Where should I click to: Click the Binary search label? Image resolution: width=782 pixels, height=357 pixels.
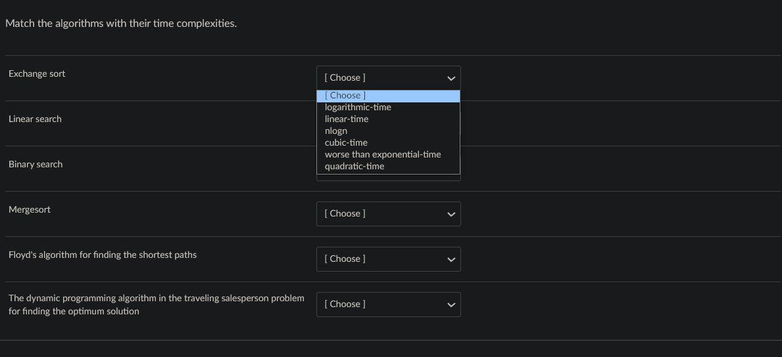36,164
